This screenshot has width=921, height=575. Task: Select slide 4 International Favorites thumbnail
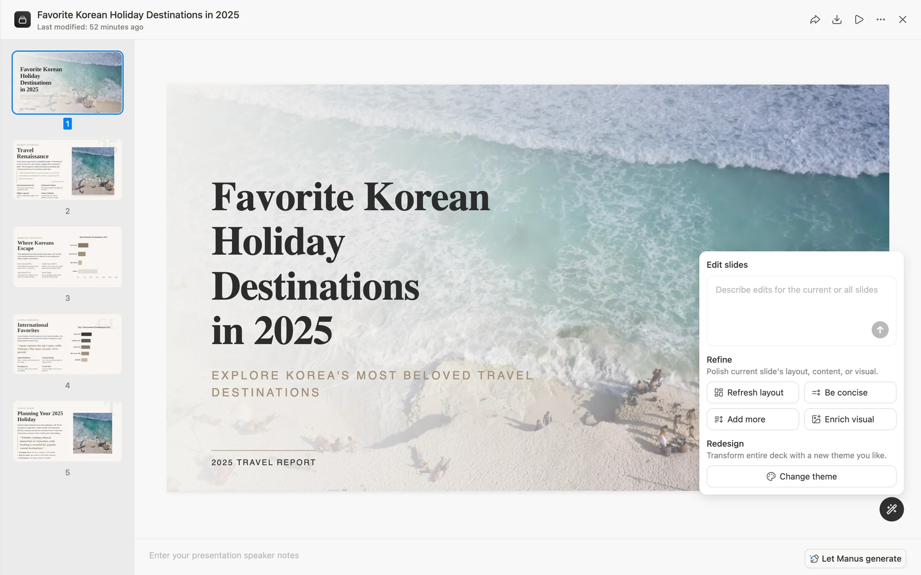68,344
